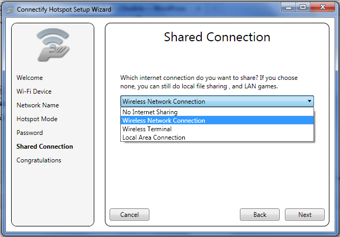The width and height of the screenshot is (340, 237).
Task: Go to the Password step
Action: pyautogui.click(x=30, y=133)
